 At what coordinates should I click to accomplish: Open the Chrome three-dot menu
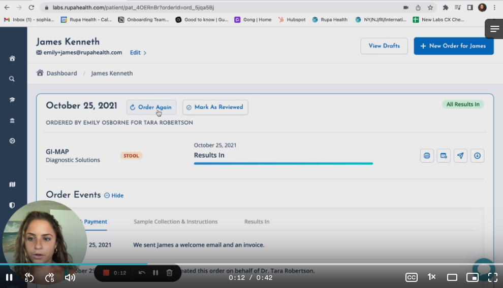(x=494, y=8)
